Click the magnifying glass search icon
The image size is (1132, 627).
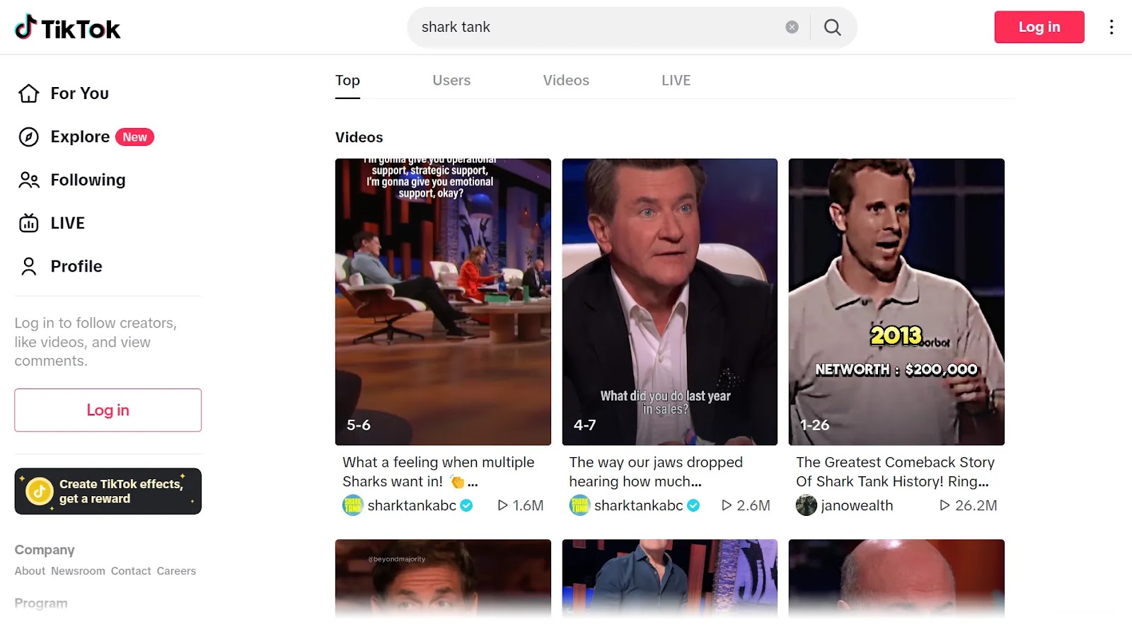(833, 27)
